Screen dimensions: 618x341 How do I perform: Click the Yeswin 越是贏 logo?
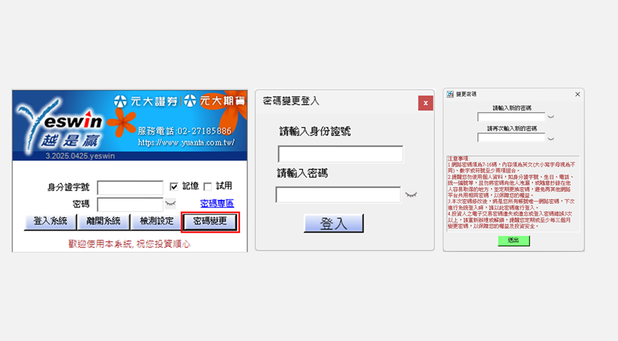click(59, 126)
